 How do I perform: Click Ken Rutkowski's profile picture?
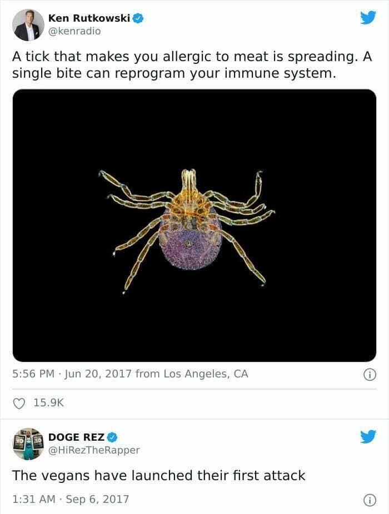click(28, 25)
